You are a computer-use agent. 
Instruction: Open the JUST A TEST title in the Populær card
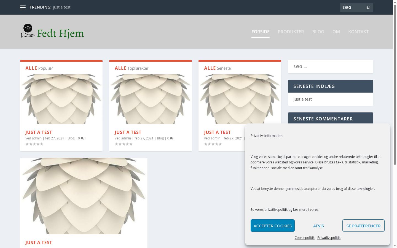click(x=39, y=132)
